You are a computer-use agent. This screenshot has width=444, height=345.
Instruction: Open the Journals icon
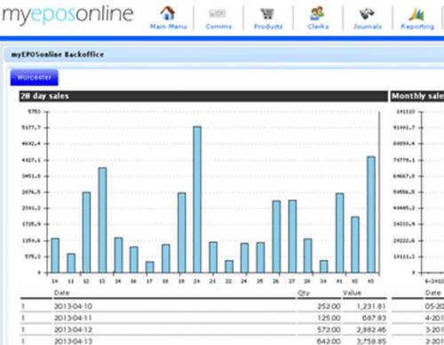(367, 14)
